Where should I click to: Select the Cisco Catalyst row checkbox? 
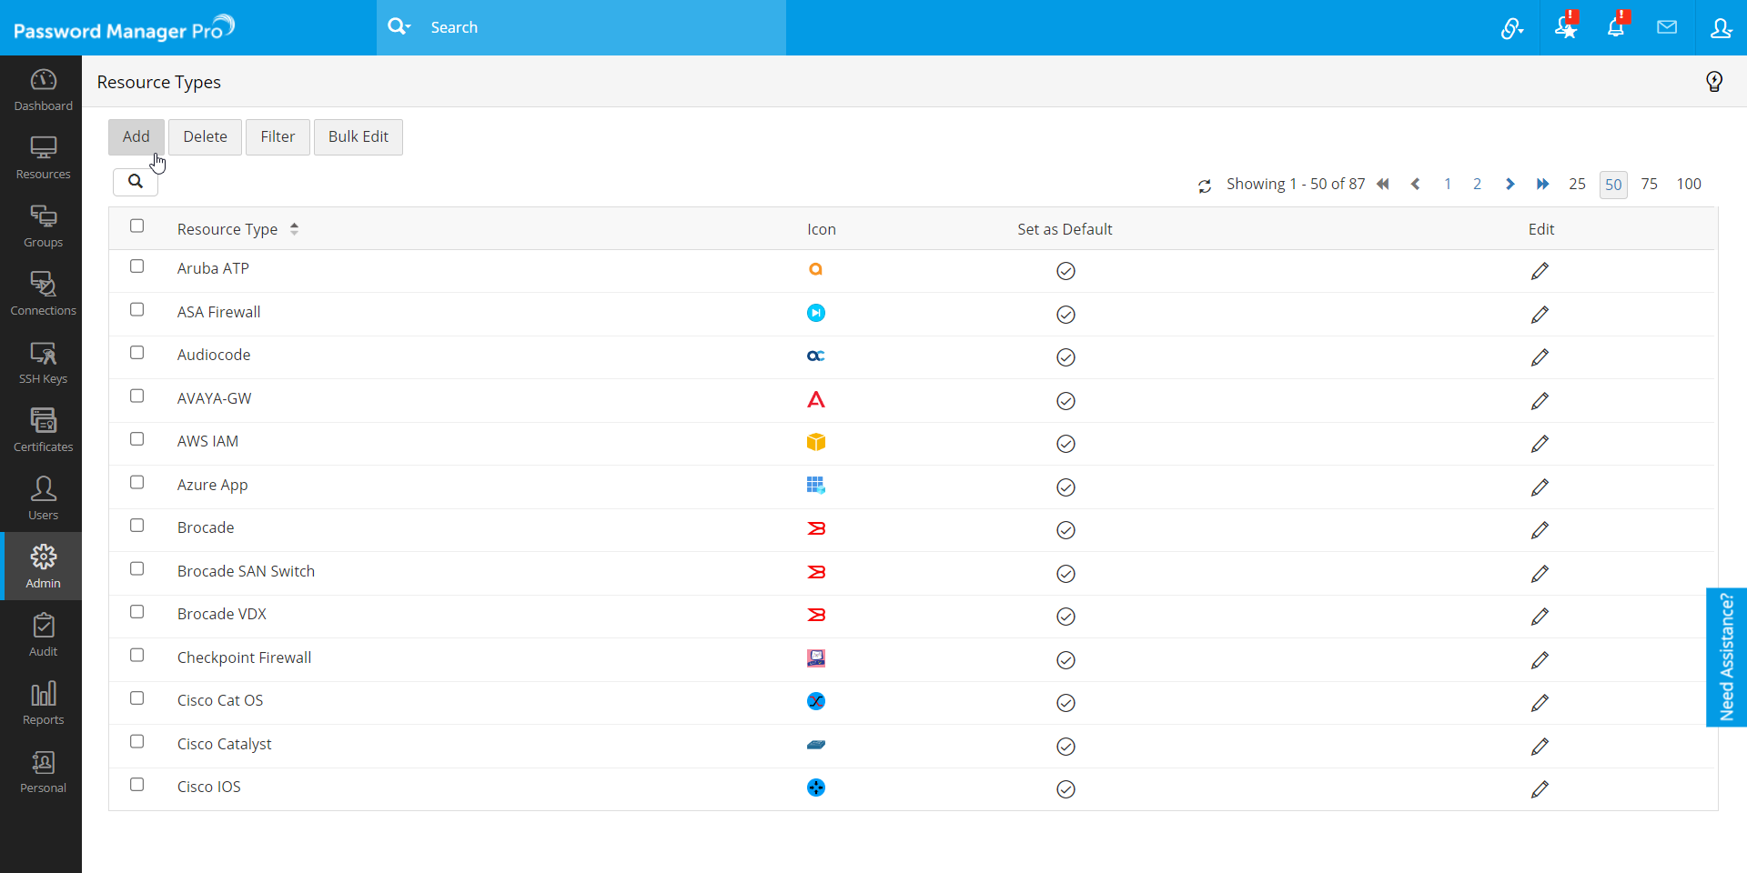click(136, 741)
